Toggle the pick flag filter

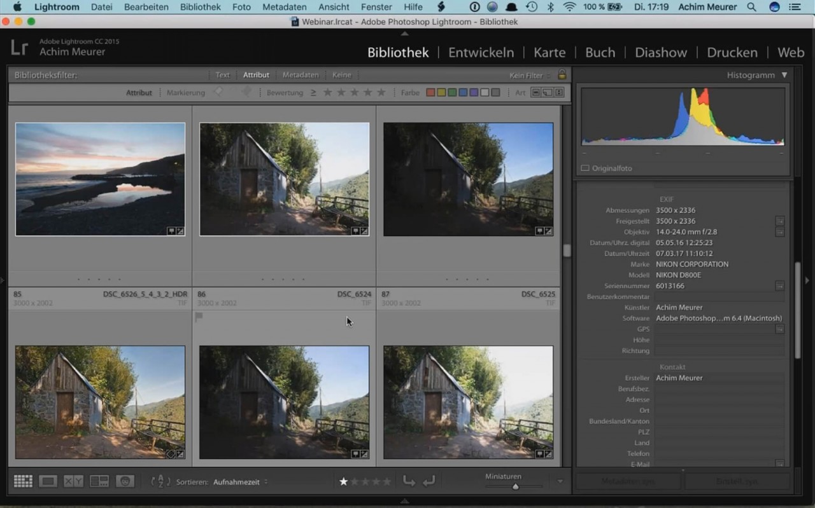tap(218, 92)
